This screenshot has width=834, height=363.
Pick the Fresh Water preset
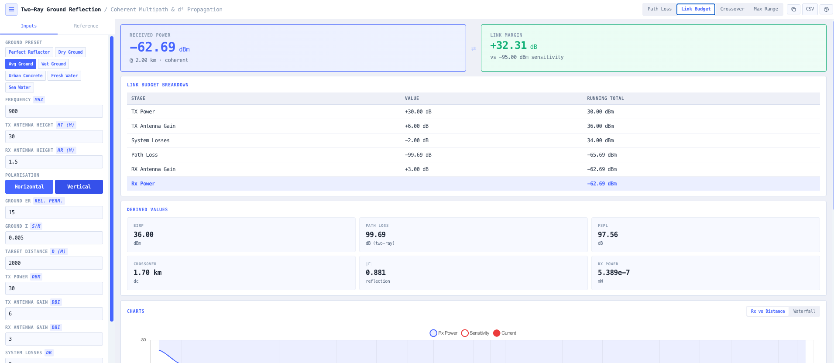(x=64, y=76)
